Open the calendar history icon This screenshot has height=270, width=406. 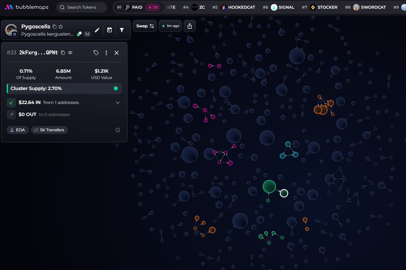click(109, 30)
